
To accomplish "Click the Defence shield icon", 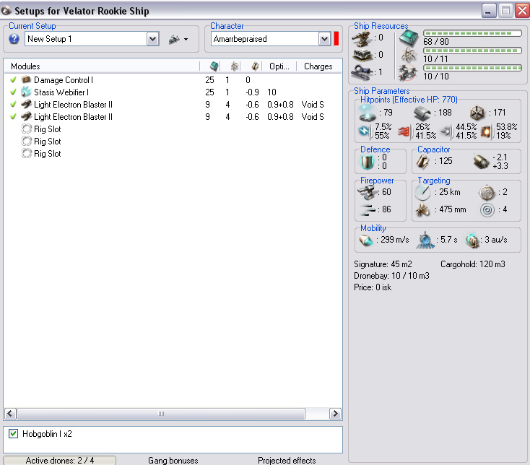I will point(367,162).
